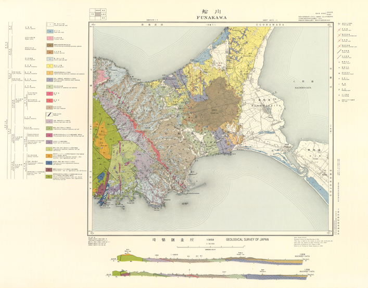Screen dimensions: 368x288
Task: Select the Building stone legend symbol
Action: 339,89
